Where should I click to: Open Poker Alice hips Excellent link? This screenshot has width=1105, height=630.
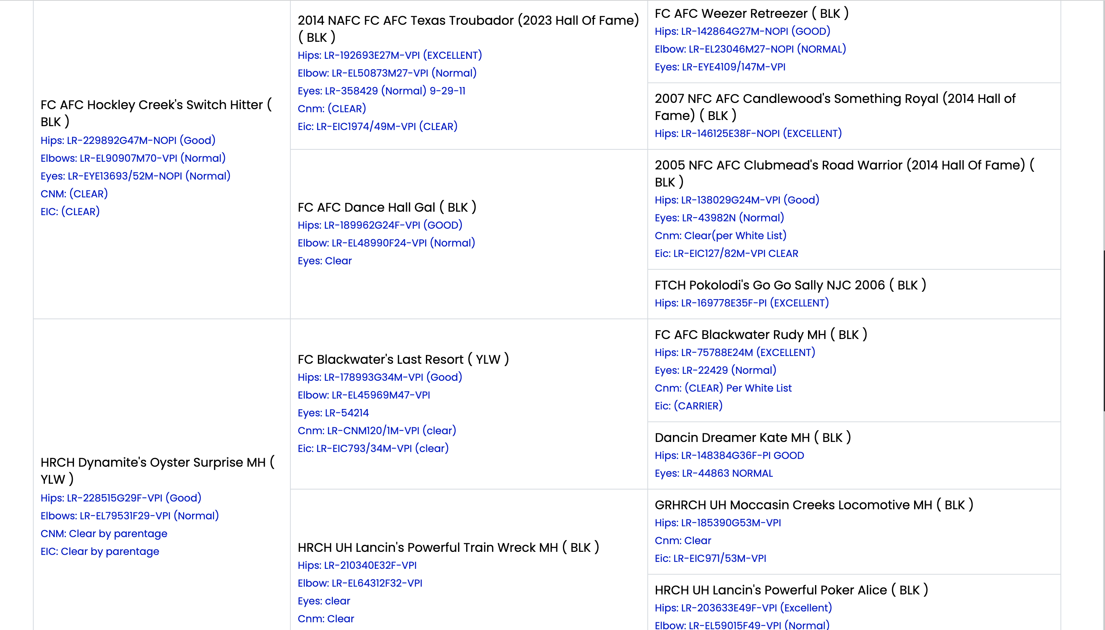(x=743, y=608)
